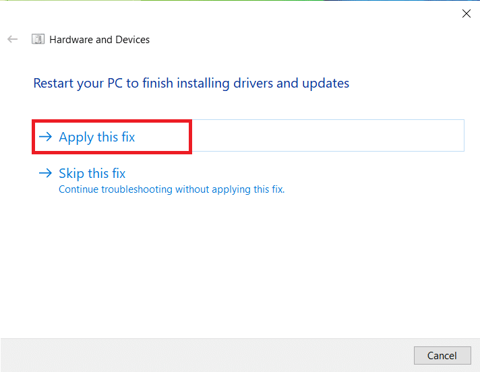Image resolution: width=480 pixels, height=372 pixels.
Task: Click the arrow icon beside Apply this fix
Action: pyautogui.click(x=45, y=137)
